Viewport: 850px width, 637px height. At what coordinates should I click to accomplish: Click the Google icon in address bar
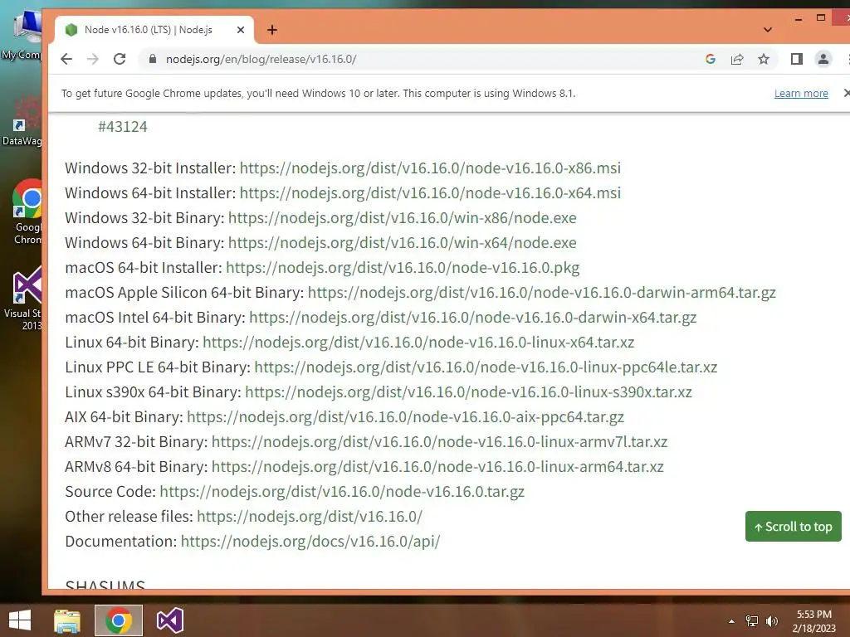coord(711,59)
